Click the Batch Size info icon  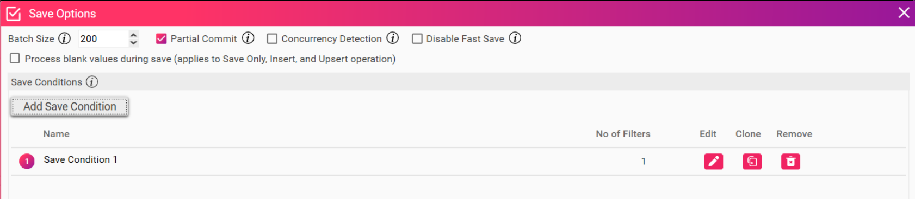[x=64, y=38]
